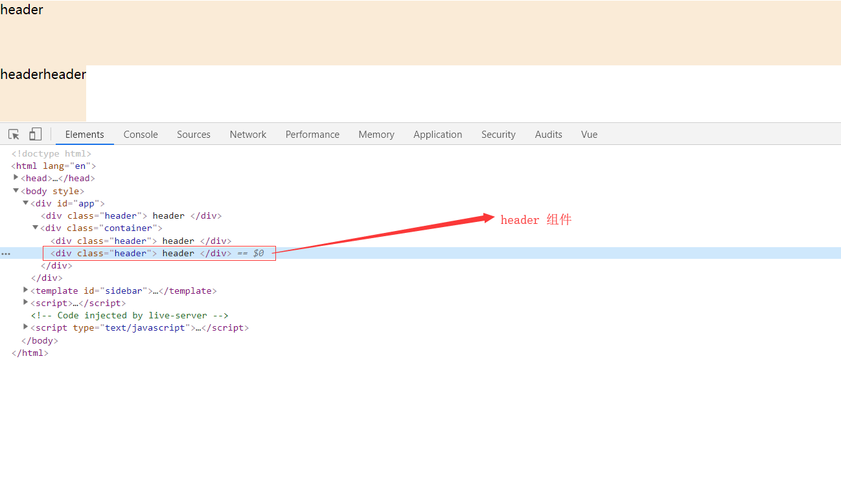The image size is (841, 495).
Task: Open the Application tab
Action: pos(438,134)
